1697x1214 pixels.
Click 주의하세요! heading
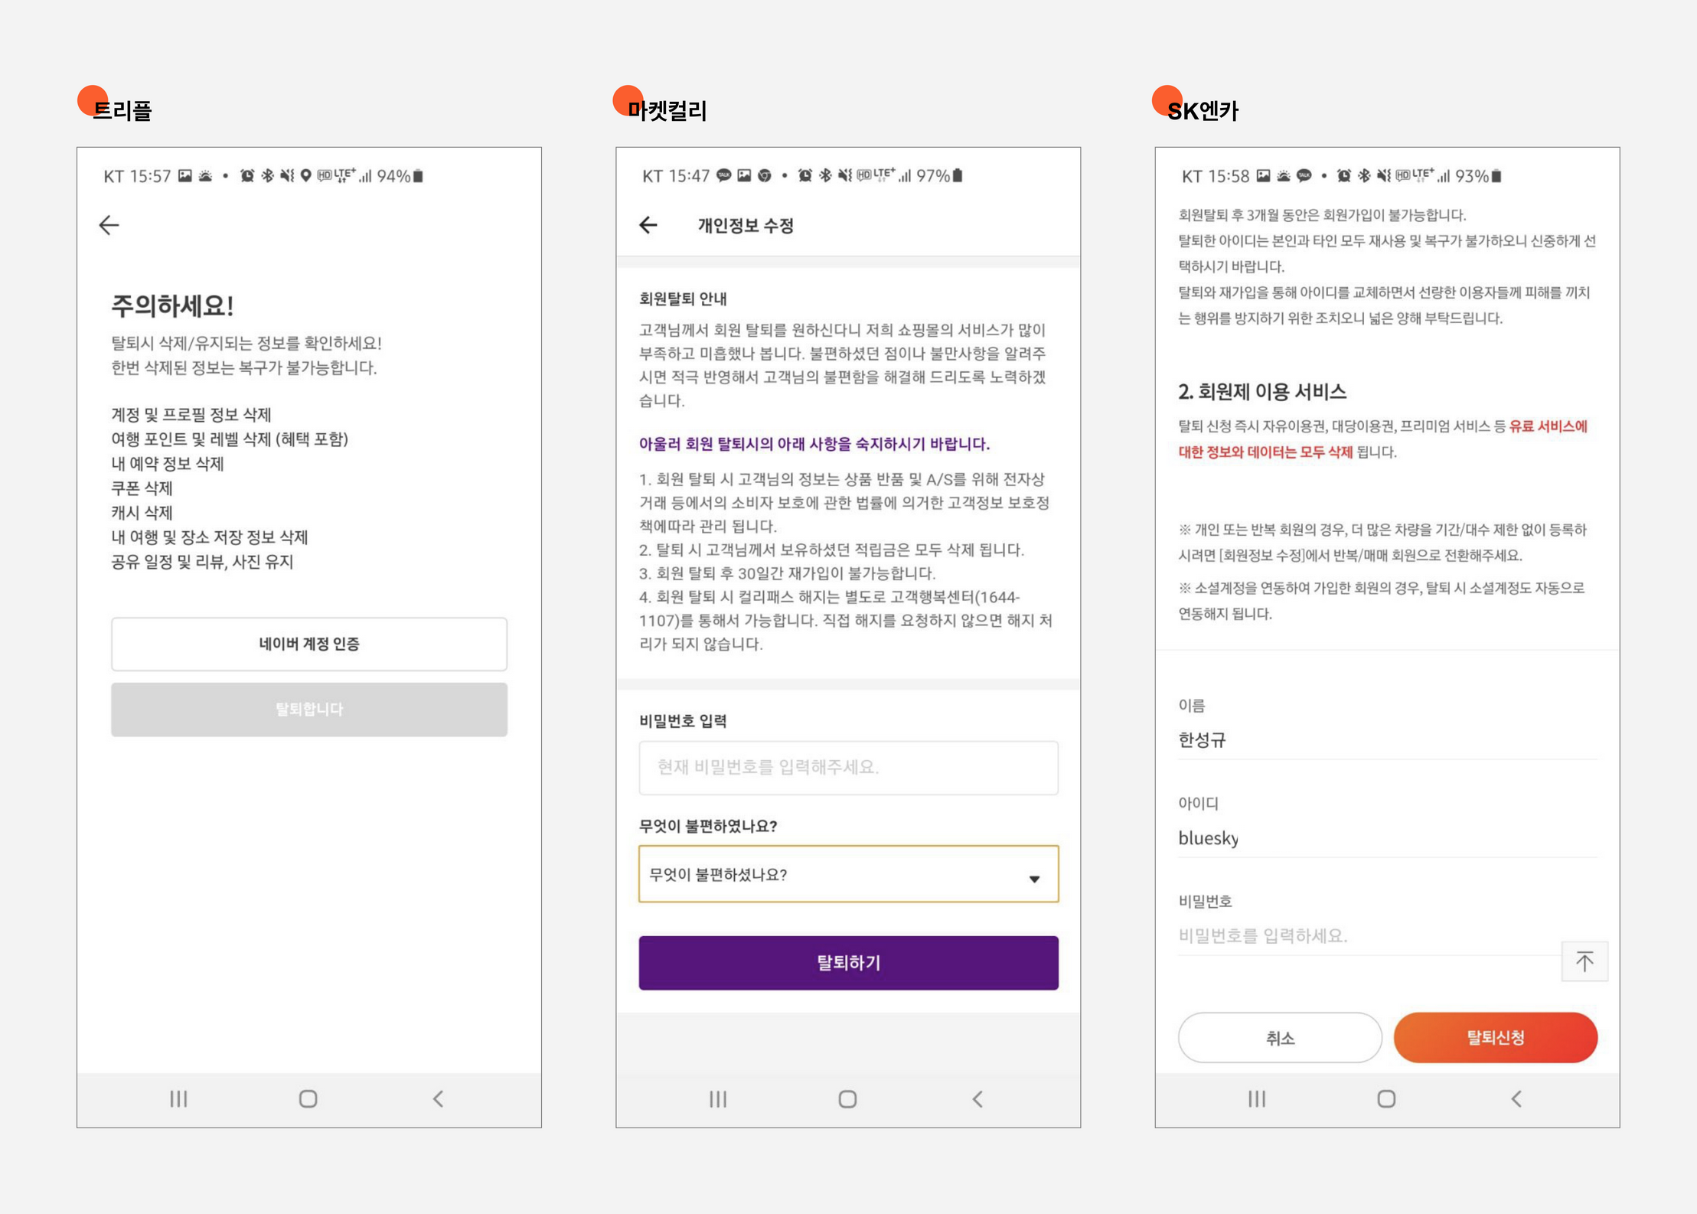[173, 305]
